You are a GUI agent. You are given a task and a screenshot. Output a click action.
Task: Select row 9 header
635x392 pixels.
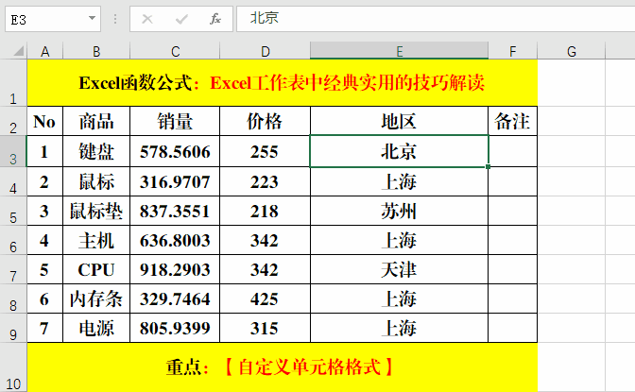coord(13,328)
